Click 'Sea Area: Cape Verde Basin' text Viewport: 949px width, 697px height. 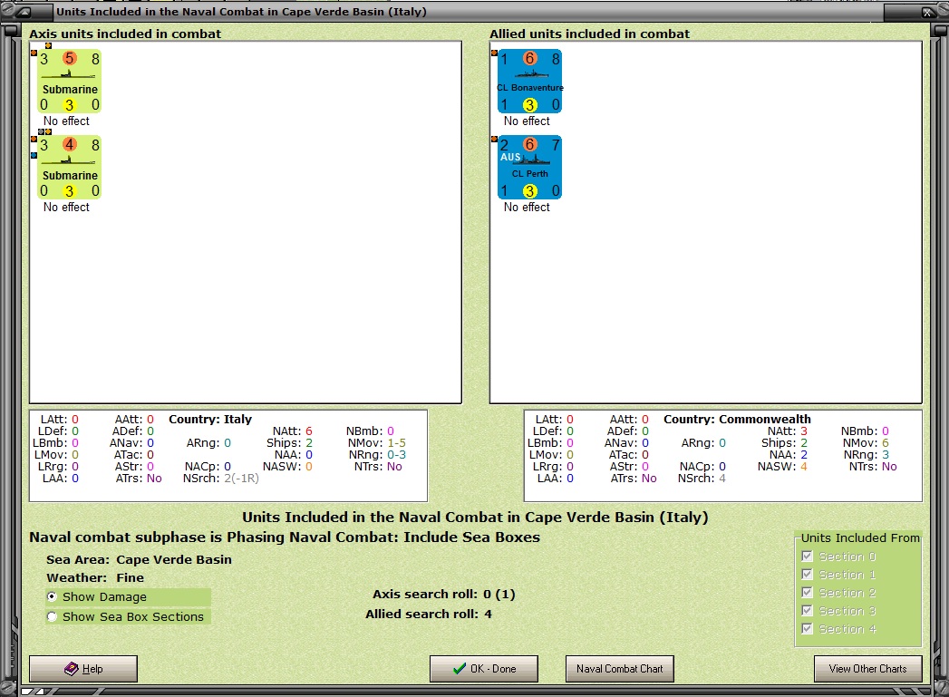pyautogui.click(x=140, y=559)
